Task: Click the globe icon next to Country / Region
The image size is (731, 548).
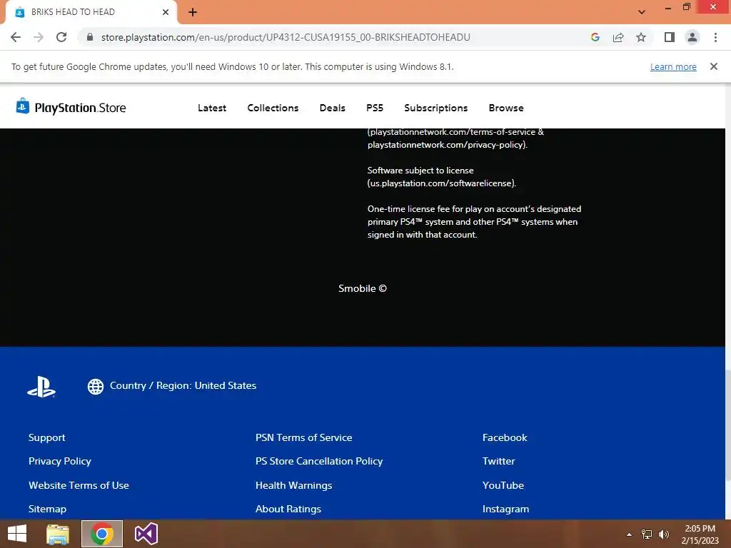Action: (96, 386)
